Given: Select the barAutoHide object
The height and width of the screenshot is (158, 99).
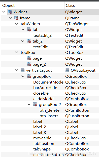Looking at the screenshot, I should click(x=45, y=88).
